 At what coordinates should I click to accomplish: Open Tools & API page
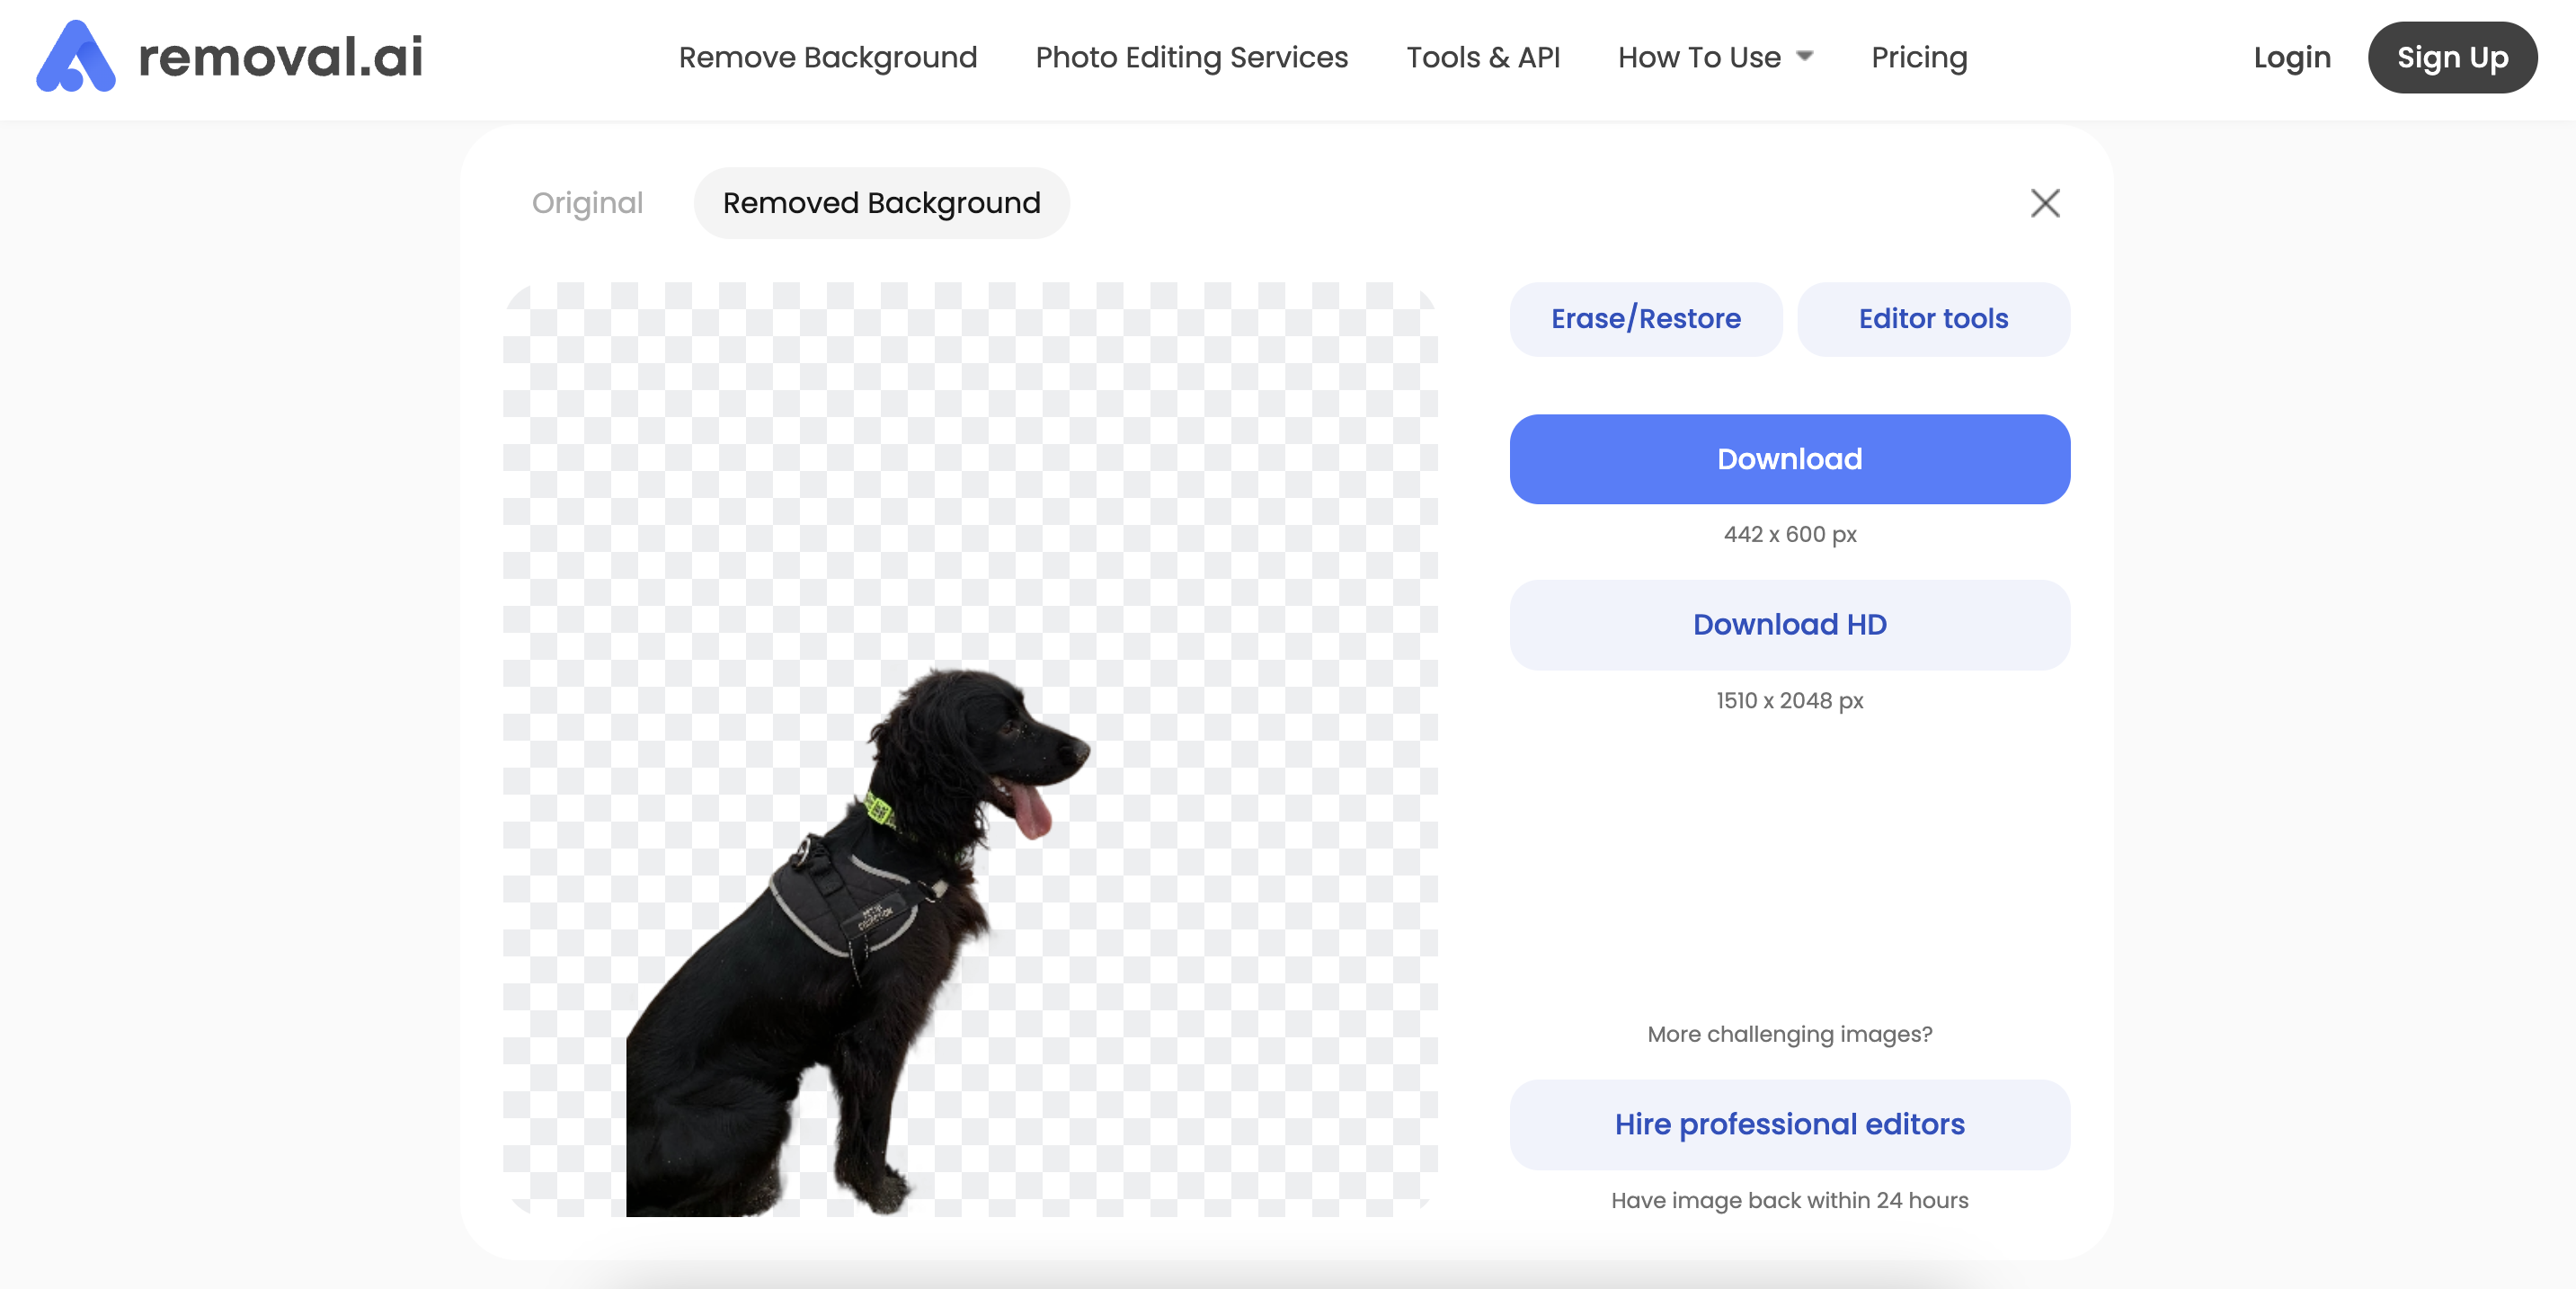(1482, 57)
